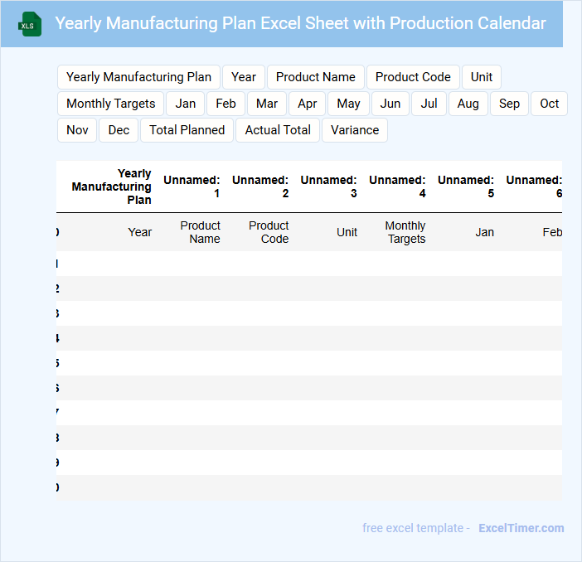The height and width of the screenshot is (562, 582).
Task: Select the Aug month tag
Action: [468, 104]
